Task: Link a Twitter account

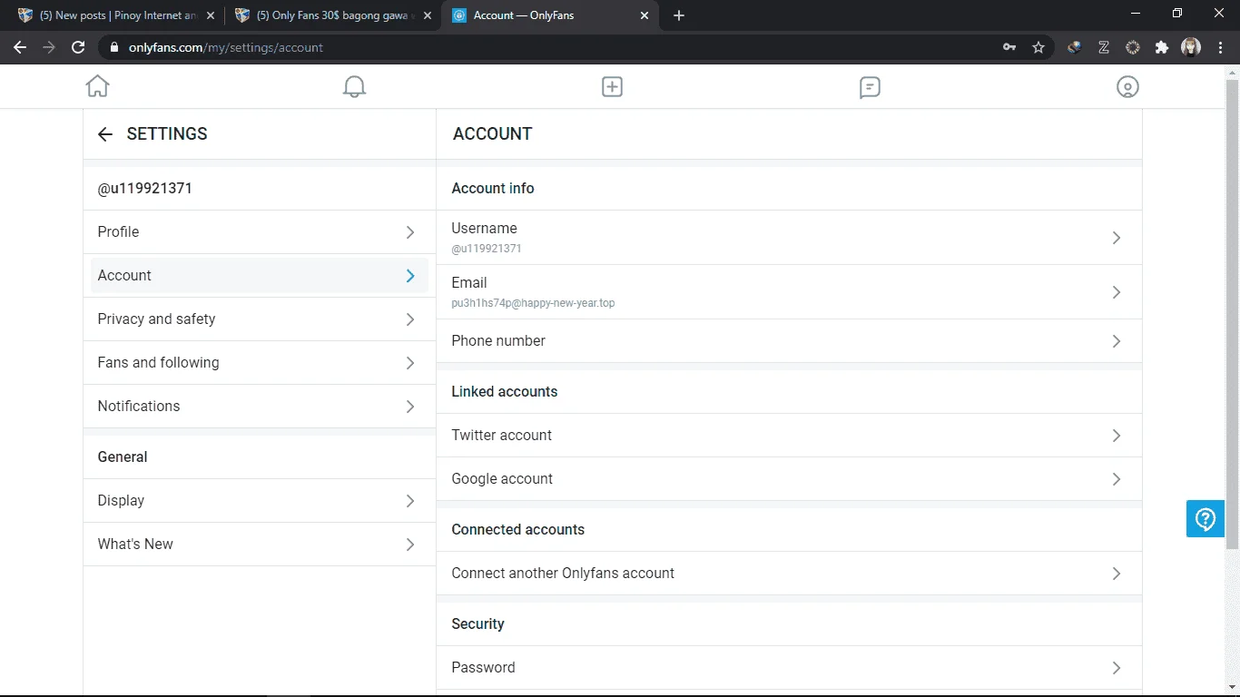Action: pos(789,436)
